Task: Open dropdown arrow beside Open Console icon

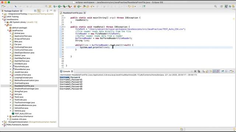Action: 233,71
